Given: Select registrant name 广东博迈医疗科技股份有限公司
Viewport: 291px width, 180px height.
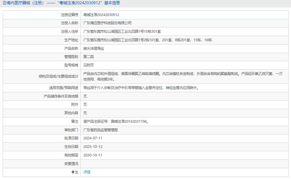Looking at the screenshot, I should pyautogui.click(x=108, y=23).
